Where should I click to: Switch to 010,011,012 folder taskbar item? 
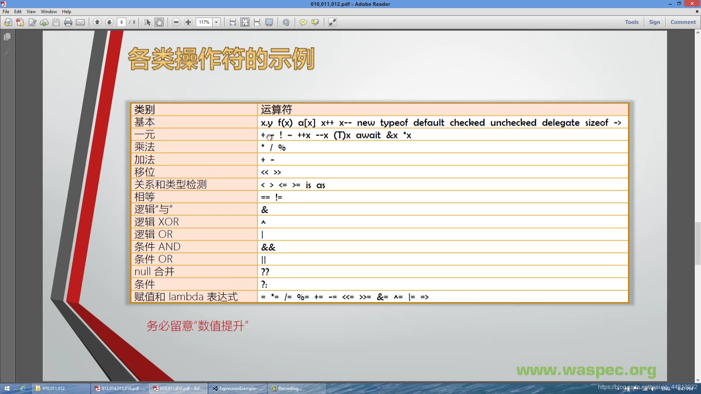[x=61, y=389]
